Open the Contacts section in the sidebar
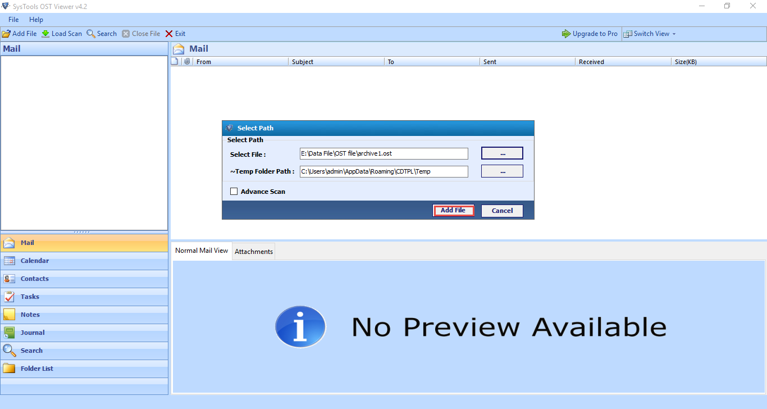The height and width of the screenshot is (409, 767). (x=84, y=279)
